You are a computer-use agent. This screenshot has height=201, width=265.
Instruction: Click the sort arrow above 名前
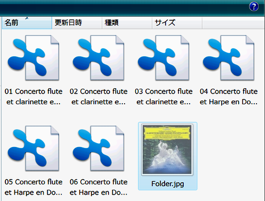click(x=27, y=18)
